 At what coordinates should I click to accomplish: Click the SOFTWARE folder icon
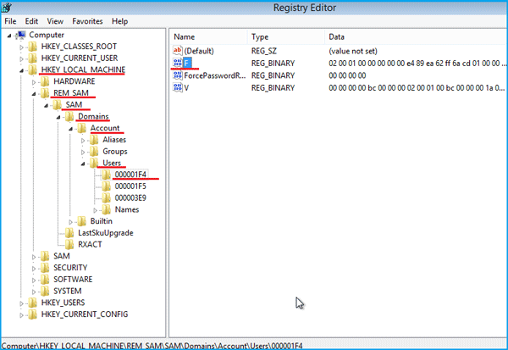(x=45, y=280)
